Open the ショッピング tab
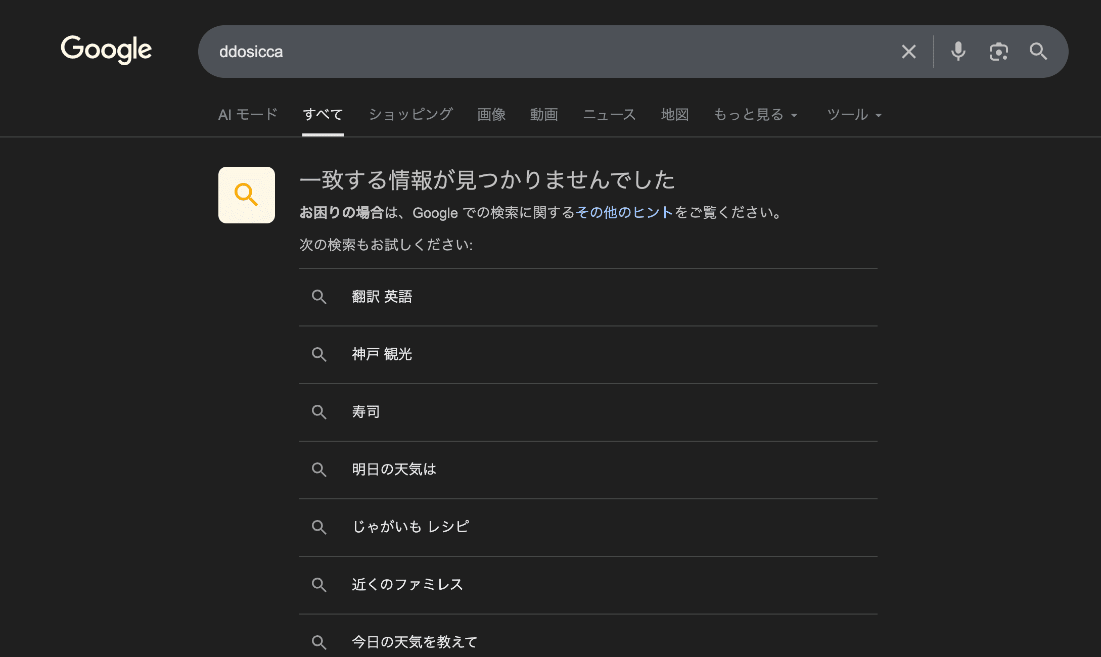 (410, 115)
